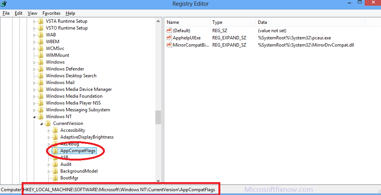Click the string icon of ApphelpUIExe value
The width and height of the screenshot is (381, 195).
click(169, 37)
